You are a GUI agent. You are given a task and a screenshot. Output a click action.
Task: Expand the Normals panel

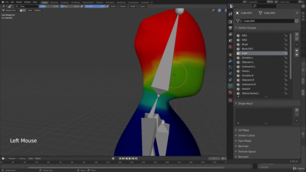236,146
